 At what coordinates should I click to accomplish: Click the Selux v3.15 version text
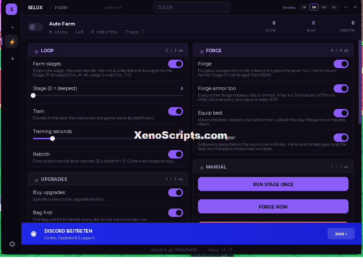coord(220,250)
